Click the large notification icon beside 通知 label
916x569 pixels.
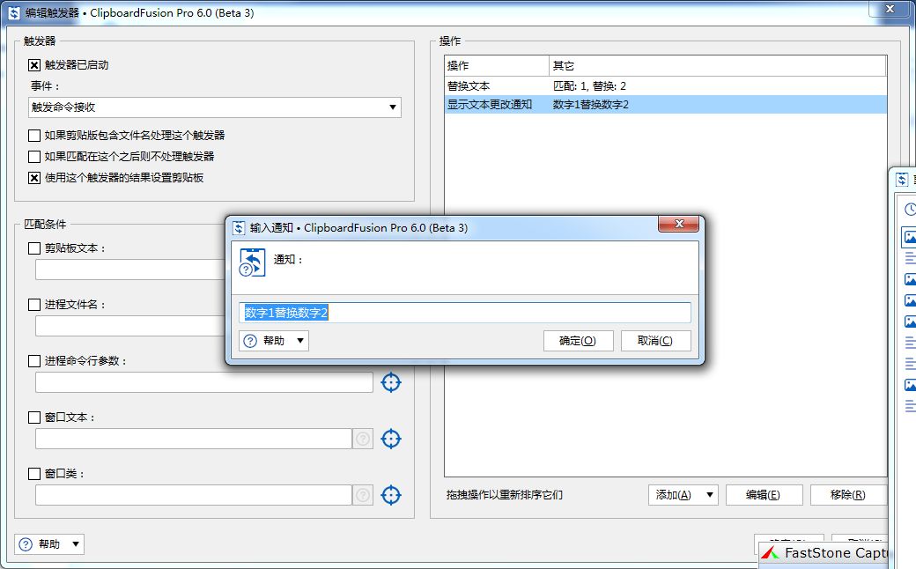click(x=253, y=262)
